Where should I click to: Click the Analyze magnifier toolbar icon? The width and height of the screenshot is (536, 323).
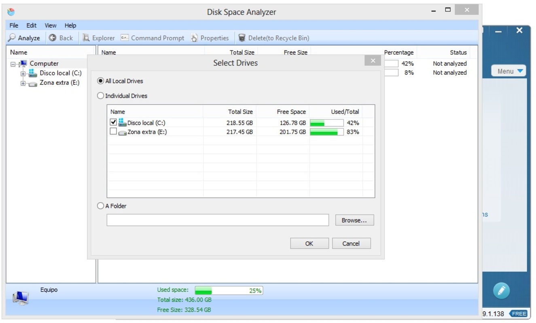coord(12,38)
